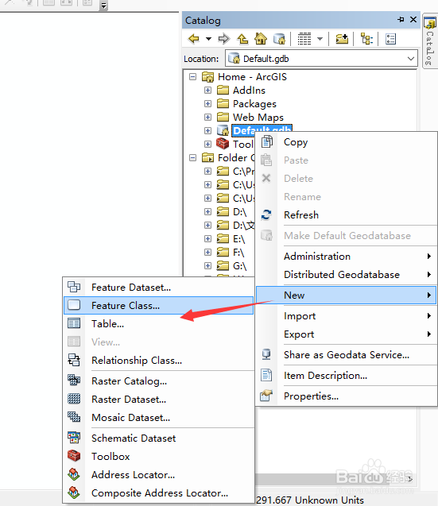Go to Home folder in Catalog toolbar
This screenshot has height=506, width=438.
(261, 39)
